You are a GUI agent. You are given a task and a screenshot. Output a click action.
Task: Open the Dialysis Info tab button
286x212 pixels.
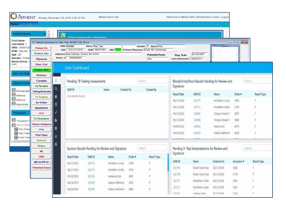coord(41,54)
